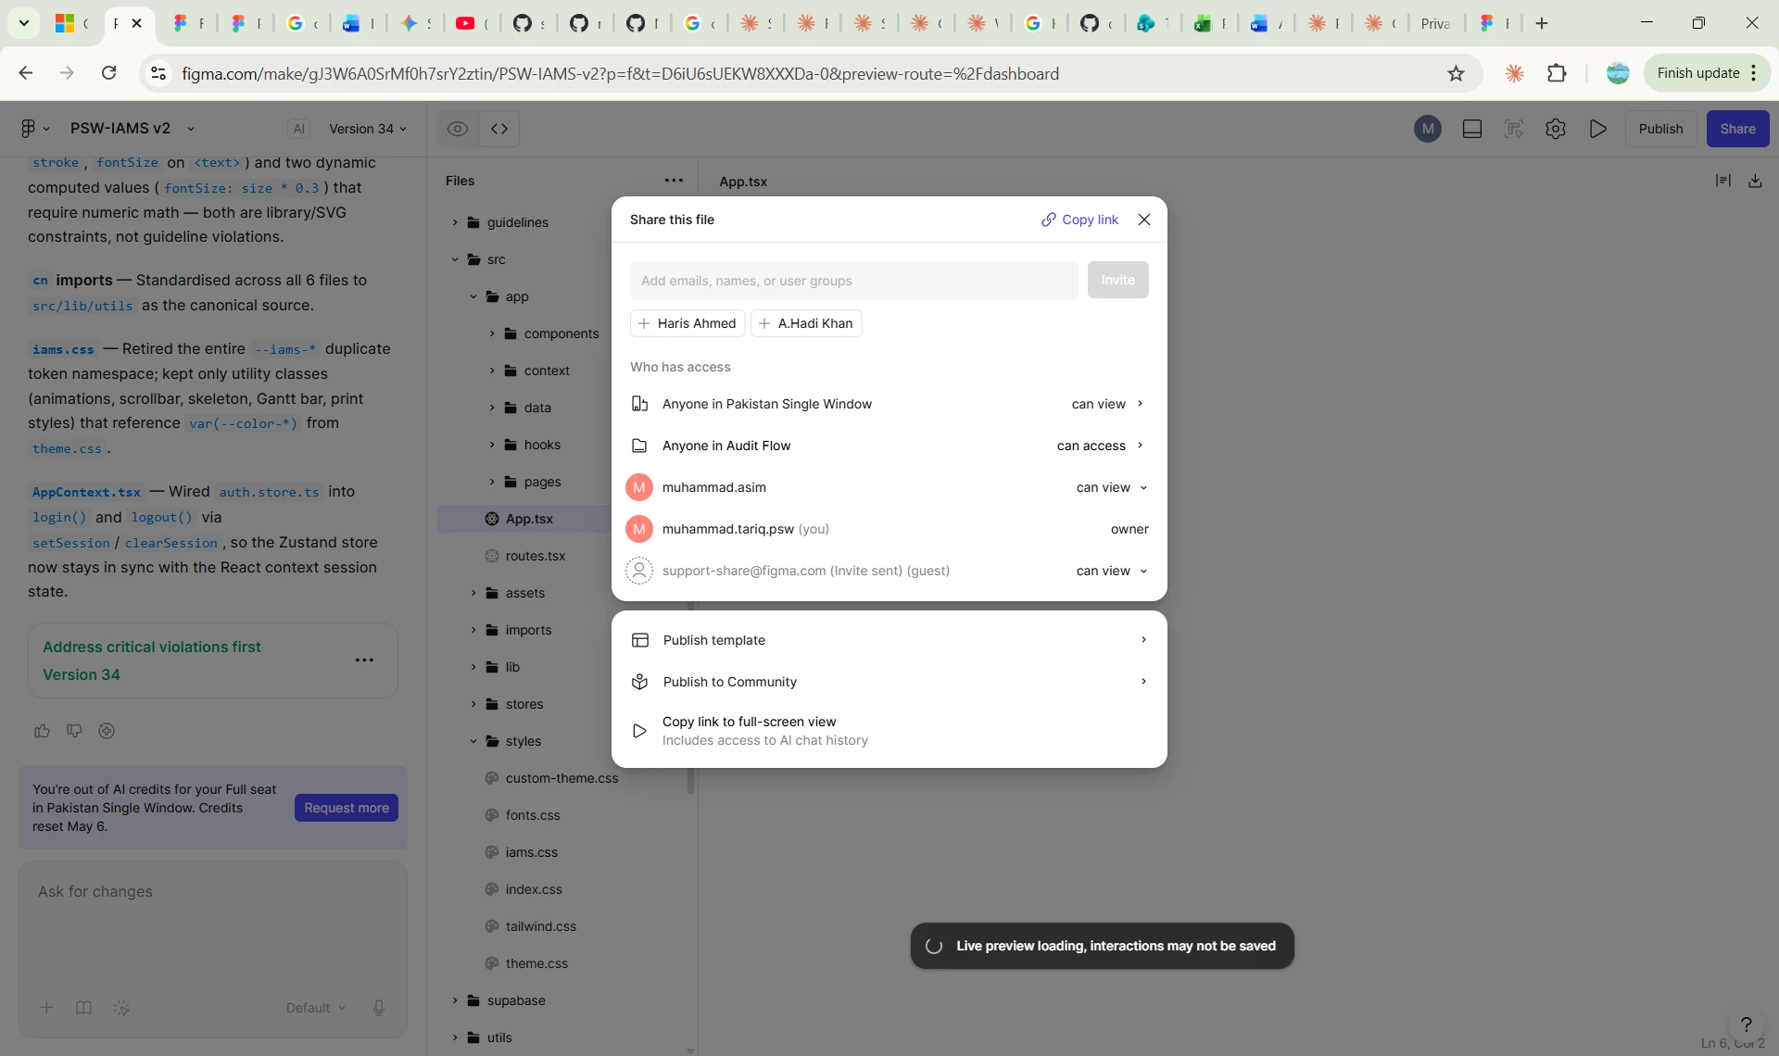Viewport: 1779px width, 1056px height.
Task: Open muhammad.asim can view permission dropdown
Action: tap(1111, 487)
